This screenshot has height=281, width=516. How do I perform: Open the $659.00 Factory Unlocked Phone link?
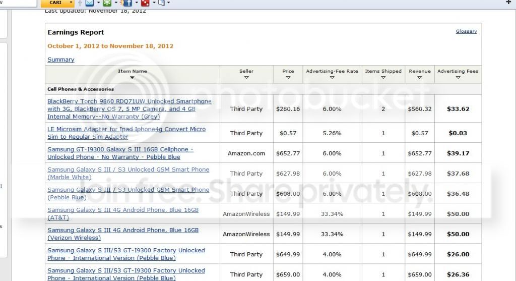(x=126, y=274)
